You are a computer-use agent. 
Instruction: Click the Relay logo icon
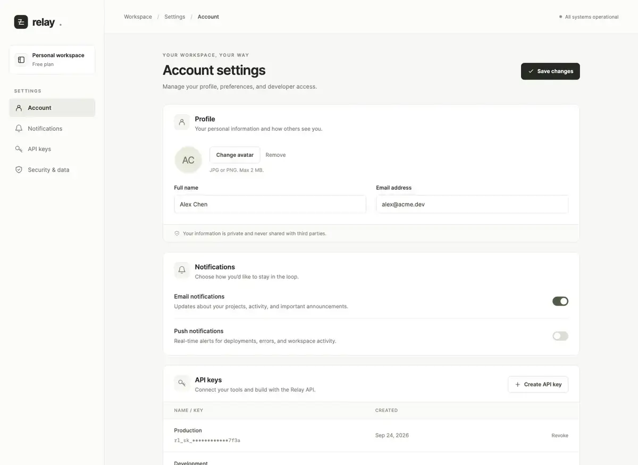pos(21,22)
